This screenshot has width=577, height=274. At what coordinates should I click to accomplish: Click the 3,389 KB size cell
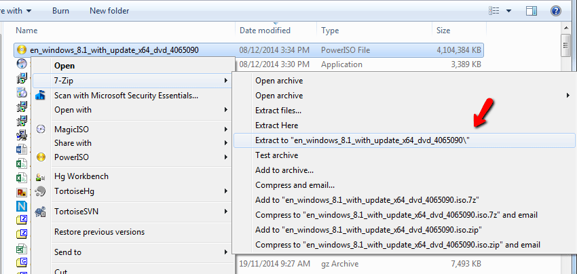466,64
